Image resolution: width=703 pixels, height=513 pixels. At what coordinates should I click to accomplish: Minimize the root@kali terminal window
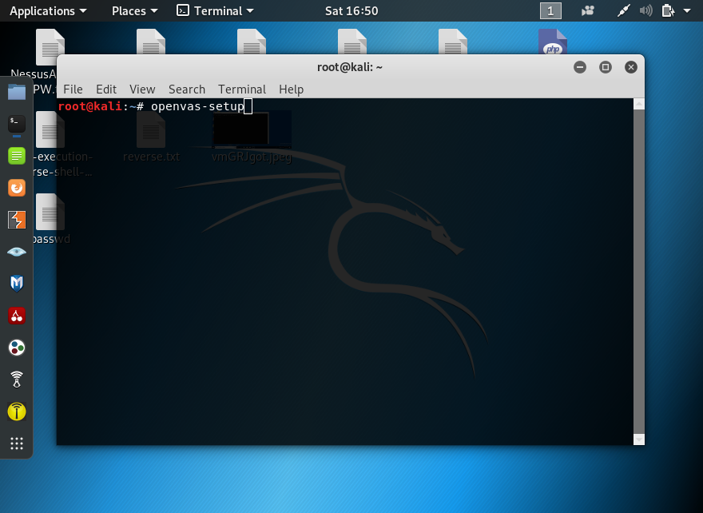580,67
